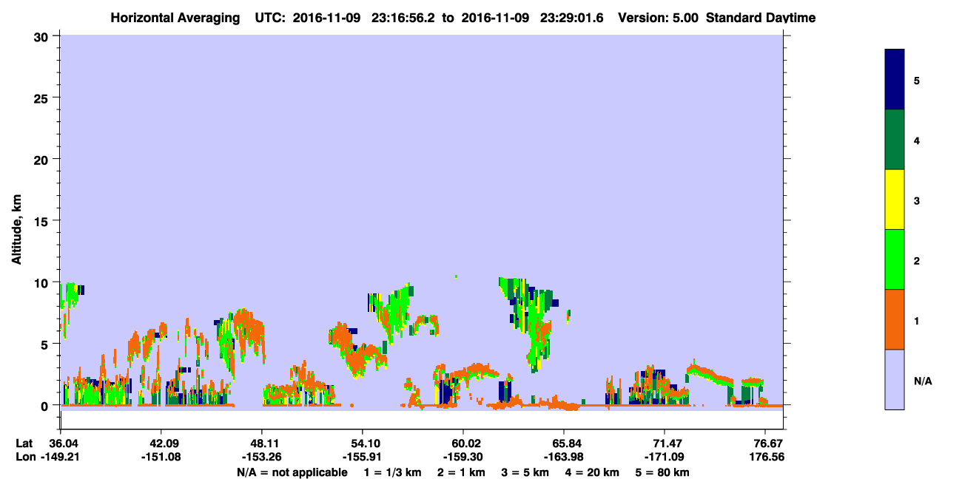Click the '5 = 80 km' legend note
The image size is (962, 493).
click(662, 472)
